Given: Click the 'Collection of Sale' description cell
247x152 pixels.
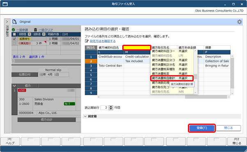Looking at the screenshot, I should tap(217, 61).
